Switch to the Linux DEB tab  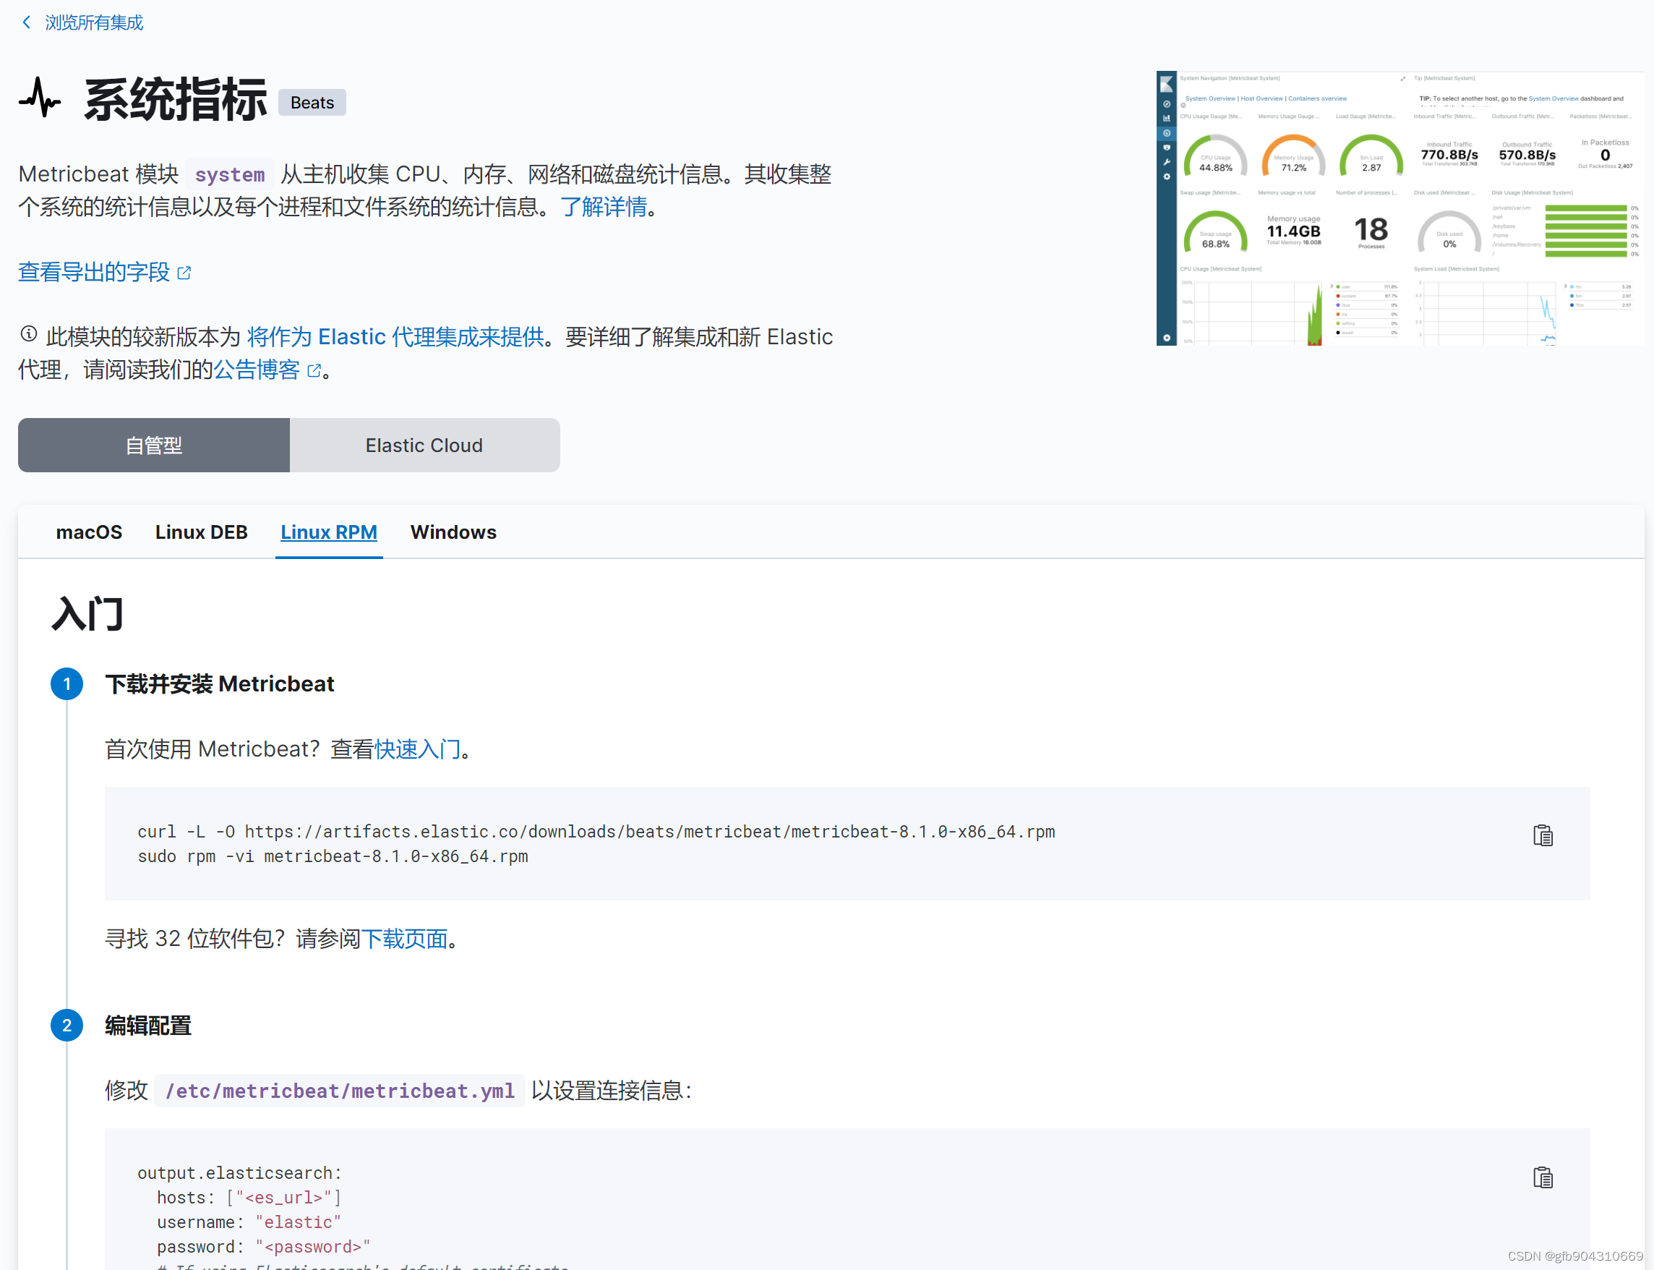(x=201, y=532)
